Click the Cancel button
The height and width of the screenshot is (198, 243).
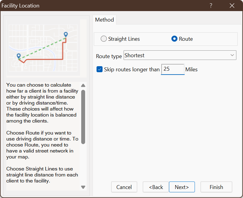tap(124, 187)
